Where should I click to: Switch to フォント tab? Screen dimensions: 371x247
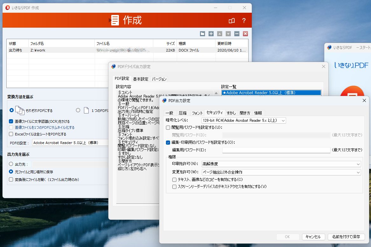(197, 113)
